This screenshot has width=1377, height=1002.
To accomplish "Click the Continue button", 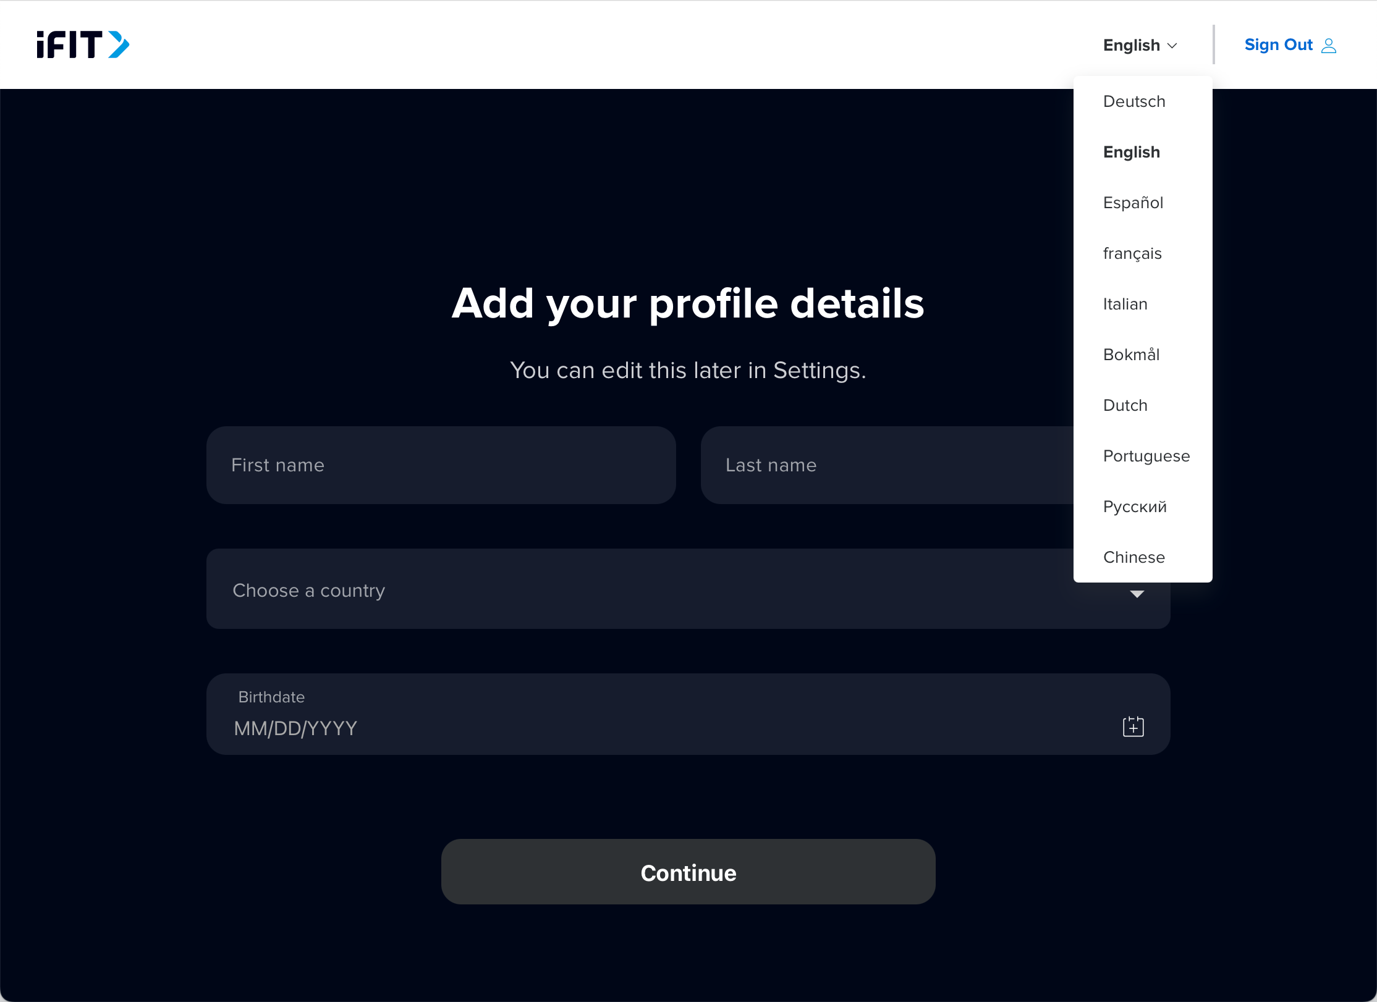I will pos(688,872).
